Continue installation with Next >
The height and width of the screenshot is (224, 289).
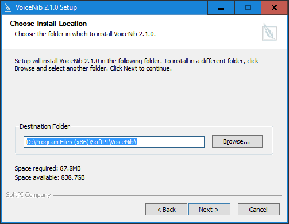(209, 210)
